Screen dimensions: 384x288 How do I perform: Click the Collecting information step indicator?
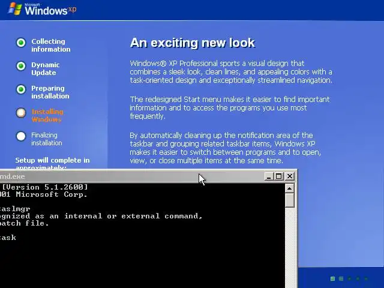(x=21, y=43)
